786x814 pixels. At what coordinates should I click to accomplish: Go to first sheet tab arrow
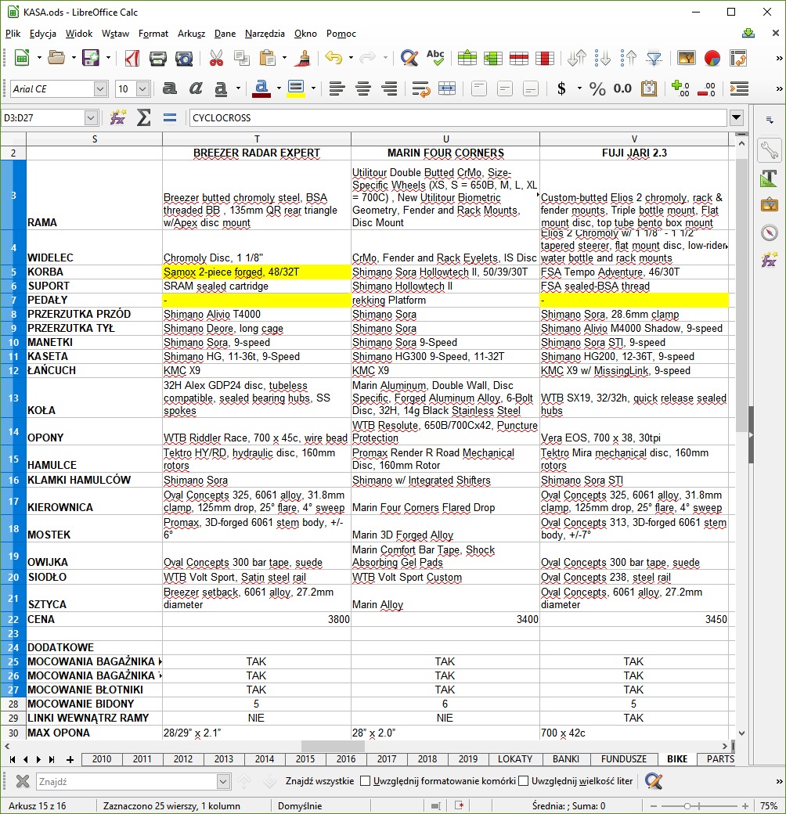tap(12, 759)
